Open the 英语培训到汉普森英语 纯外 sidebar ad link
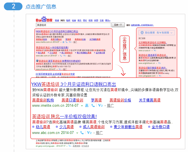Screen dimensions: 188x152 point(153,68)
